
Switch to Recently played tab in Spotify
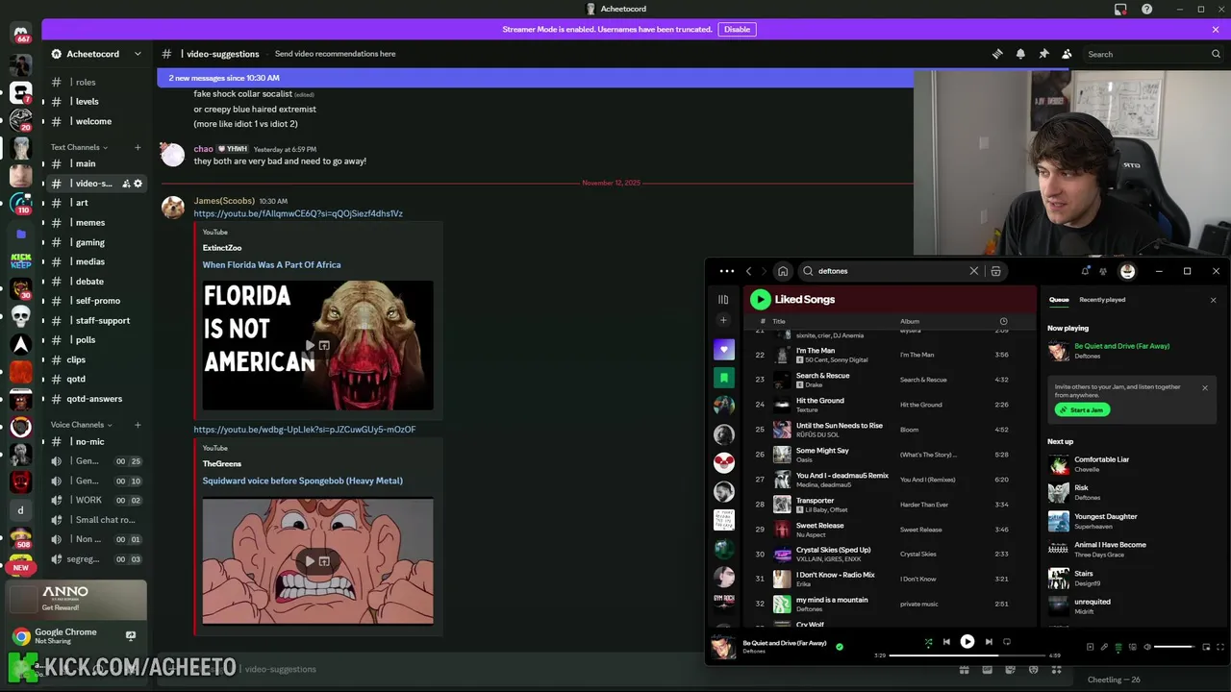1102,300
